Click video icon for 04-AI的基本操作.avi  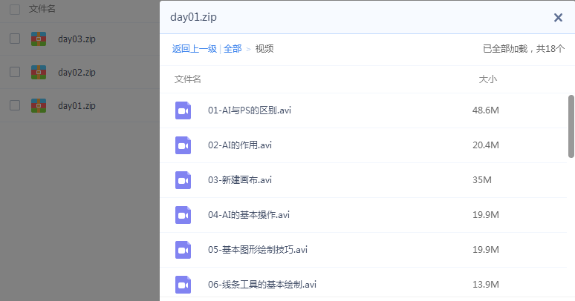click(183, 215)
